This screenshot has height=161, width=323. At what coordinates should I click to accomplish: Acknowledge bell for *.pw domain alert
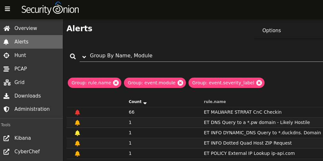click(77, 123)
